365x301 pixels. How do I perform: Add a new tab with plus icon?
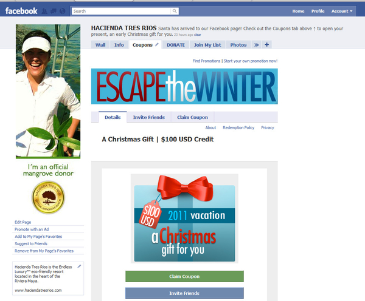pos(267,44)
